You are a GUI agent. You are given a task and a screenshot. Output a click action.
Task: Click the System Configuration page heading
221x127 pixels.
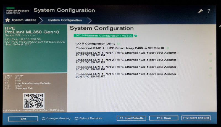click(x=102, y=28)
